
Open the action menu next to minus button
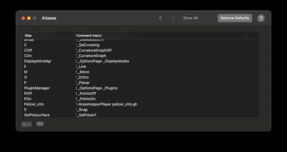(40, 124)
